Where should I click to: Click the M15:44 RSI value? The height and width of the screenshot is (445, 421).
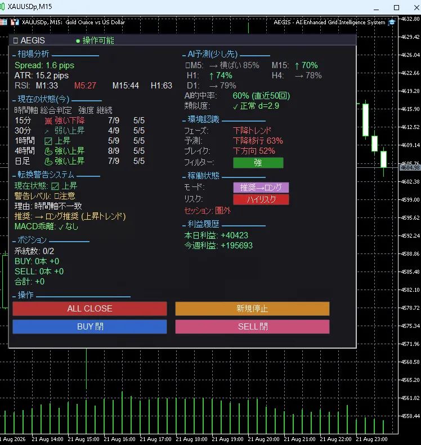(126, 86)
